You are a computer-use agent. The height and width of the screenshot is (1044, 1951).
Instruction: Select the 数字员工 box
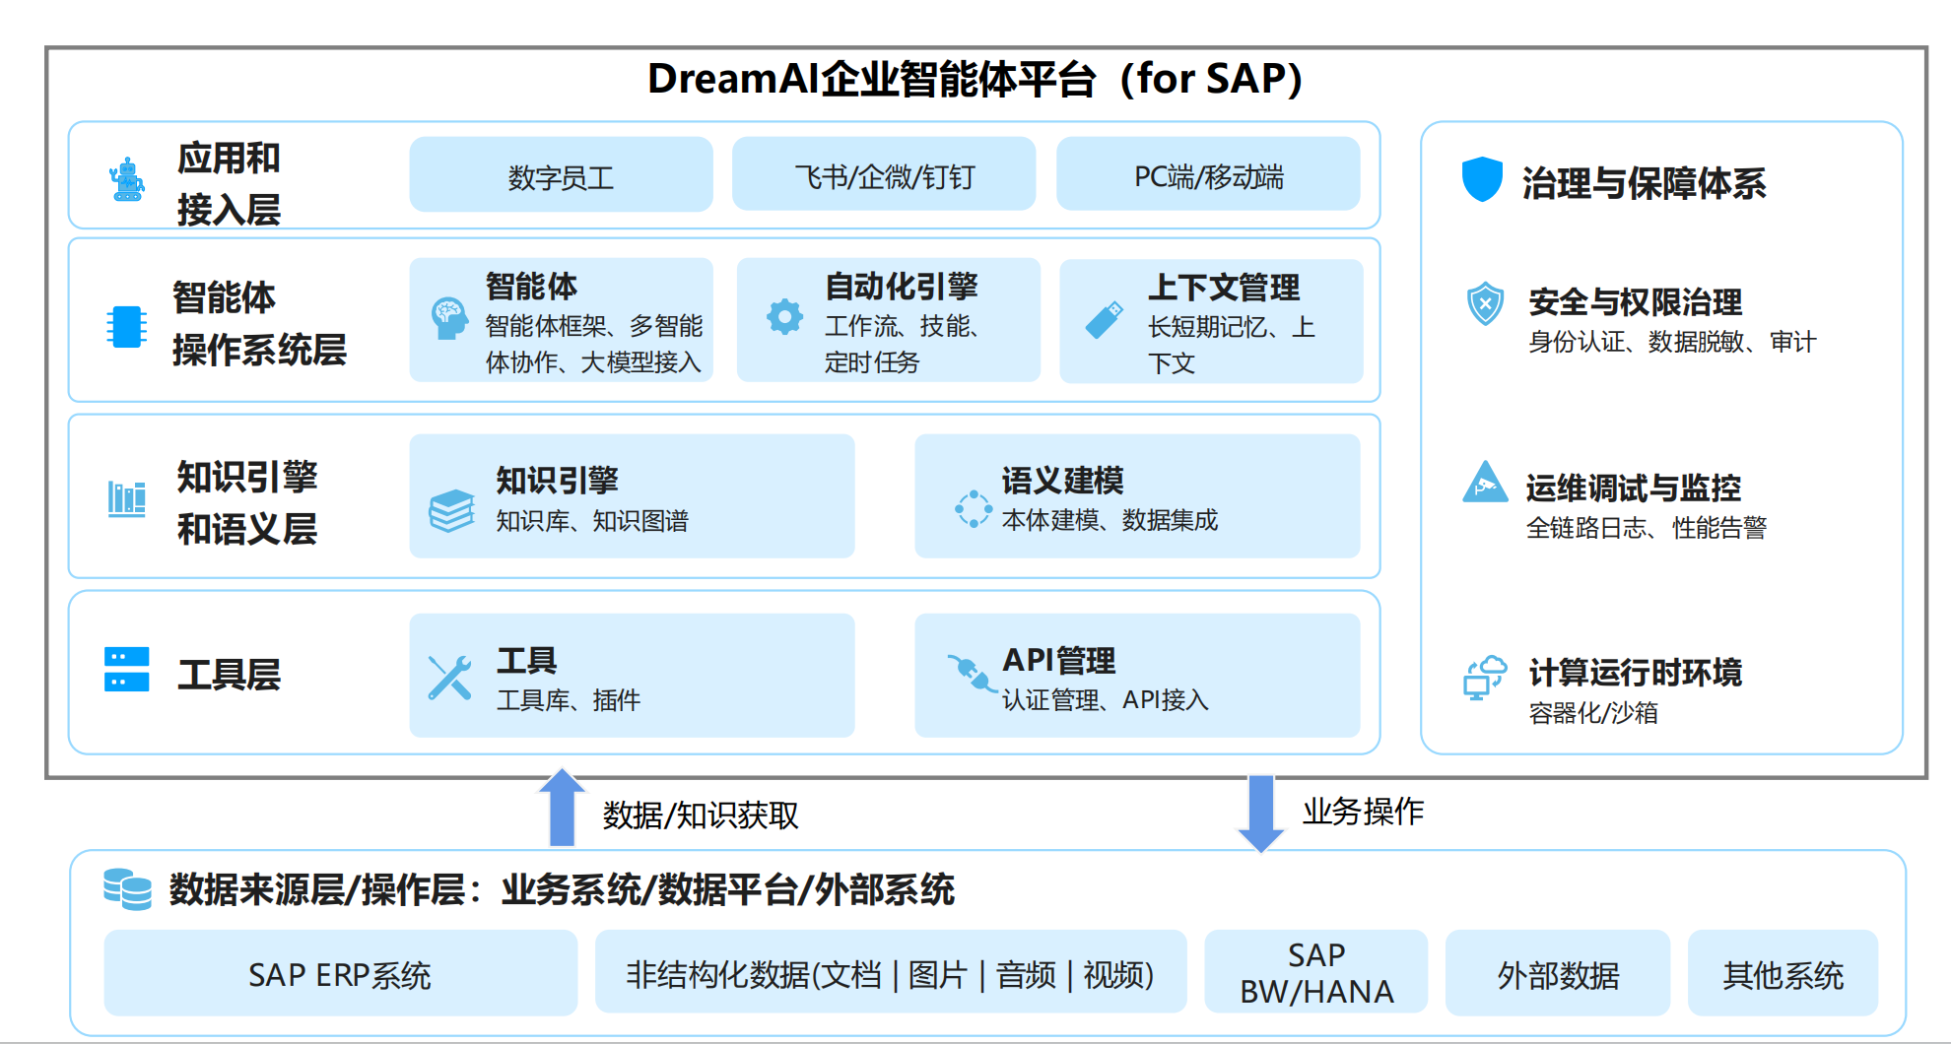[561, 174]
